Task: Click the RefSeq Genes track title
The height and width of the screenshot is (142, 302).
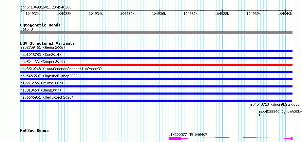Action: point(34,131)
